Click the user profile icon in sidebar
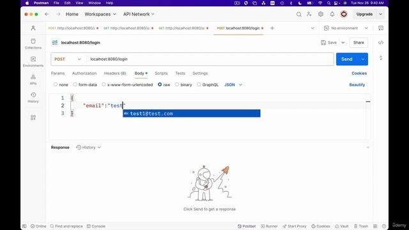The image size is (409, 230). pyautogui.click(x=33, y=28)
